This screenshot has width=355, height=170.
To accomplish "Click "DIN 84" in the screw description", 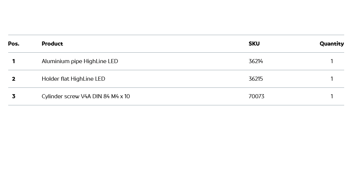I will click(101, 96).
